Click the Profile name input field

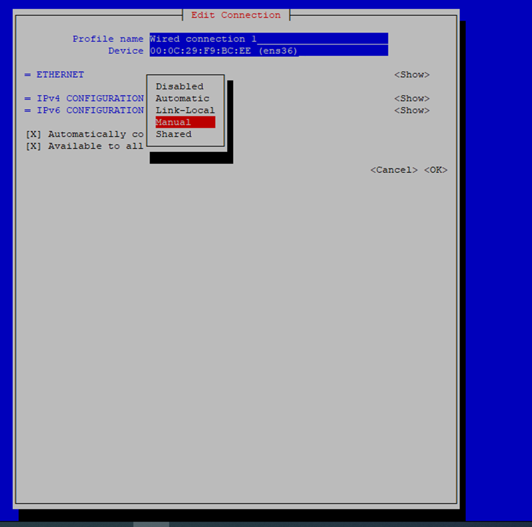click(268, 39)
